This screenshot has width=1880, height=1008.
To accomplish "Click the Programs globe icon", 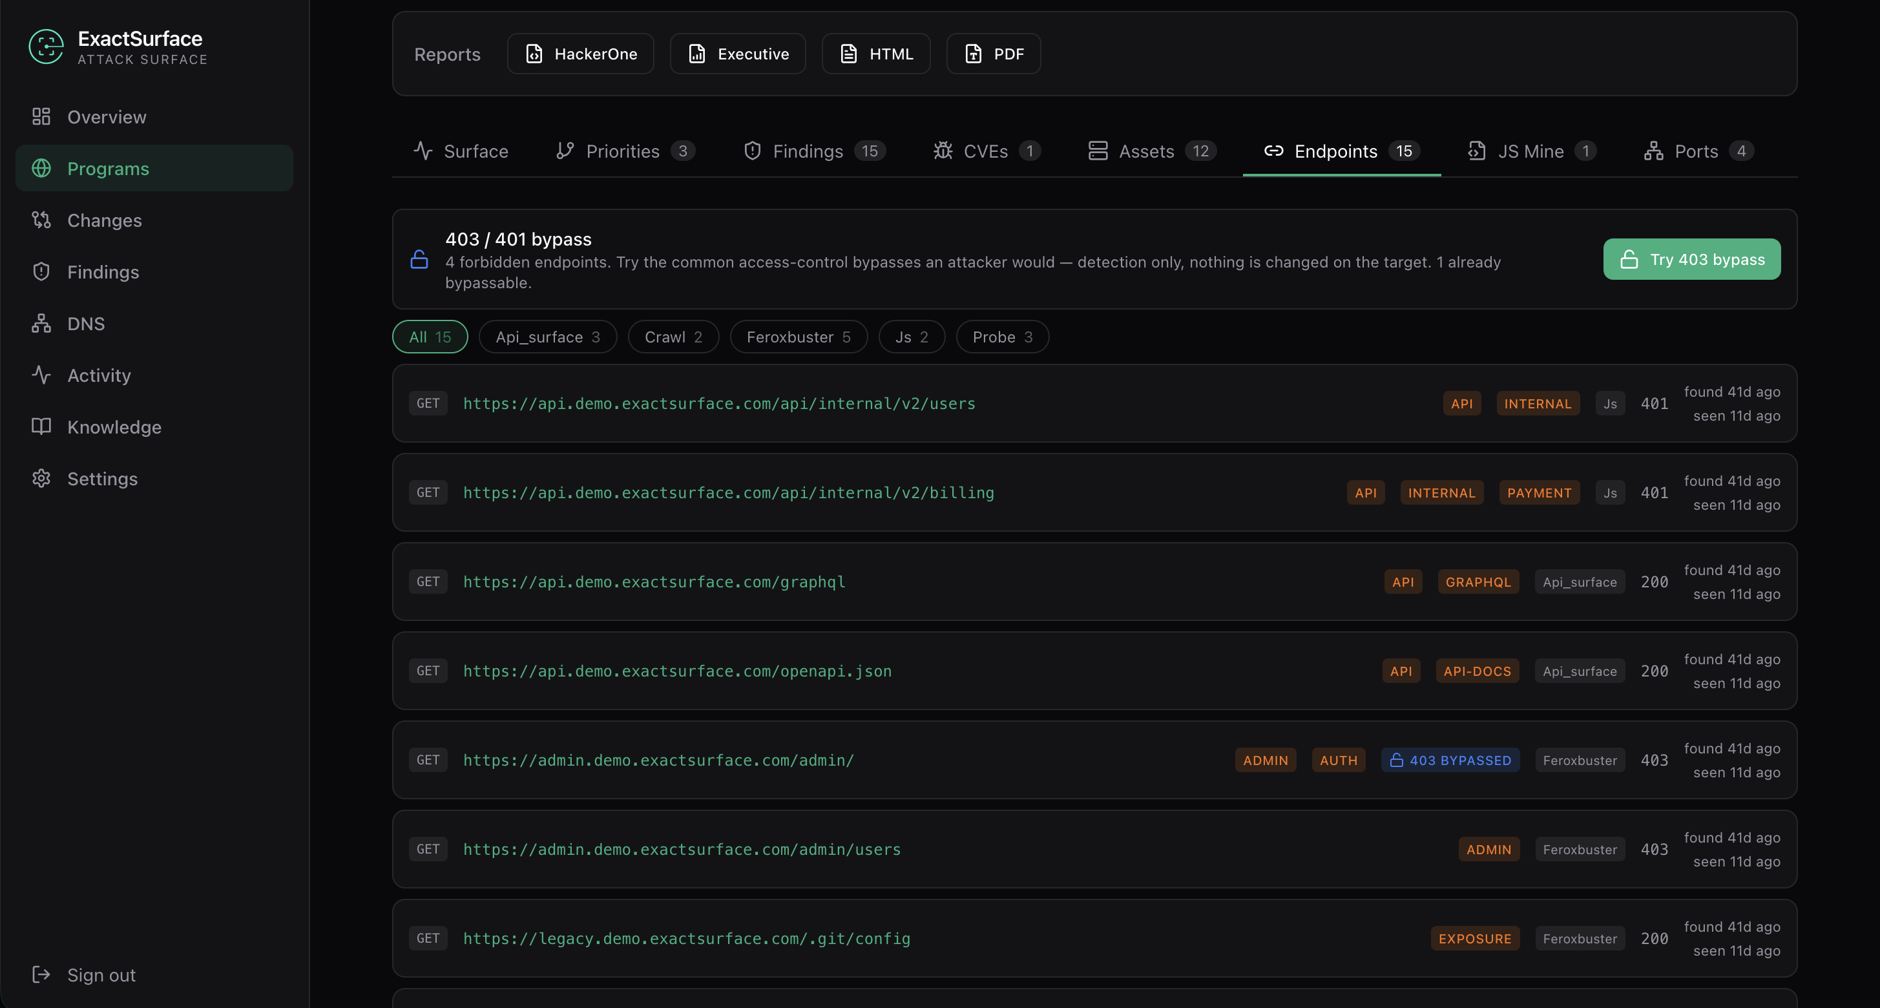I will point(41,169).
